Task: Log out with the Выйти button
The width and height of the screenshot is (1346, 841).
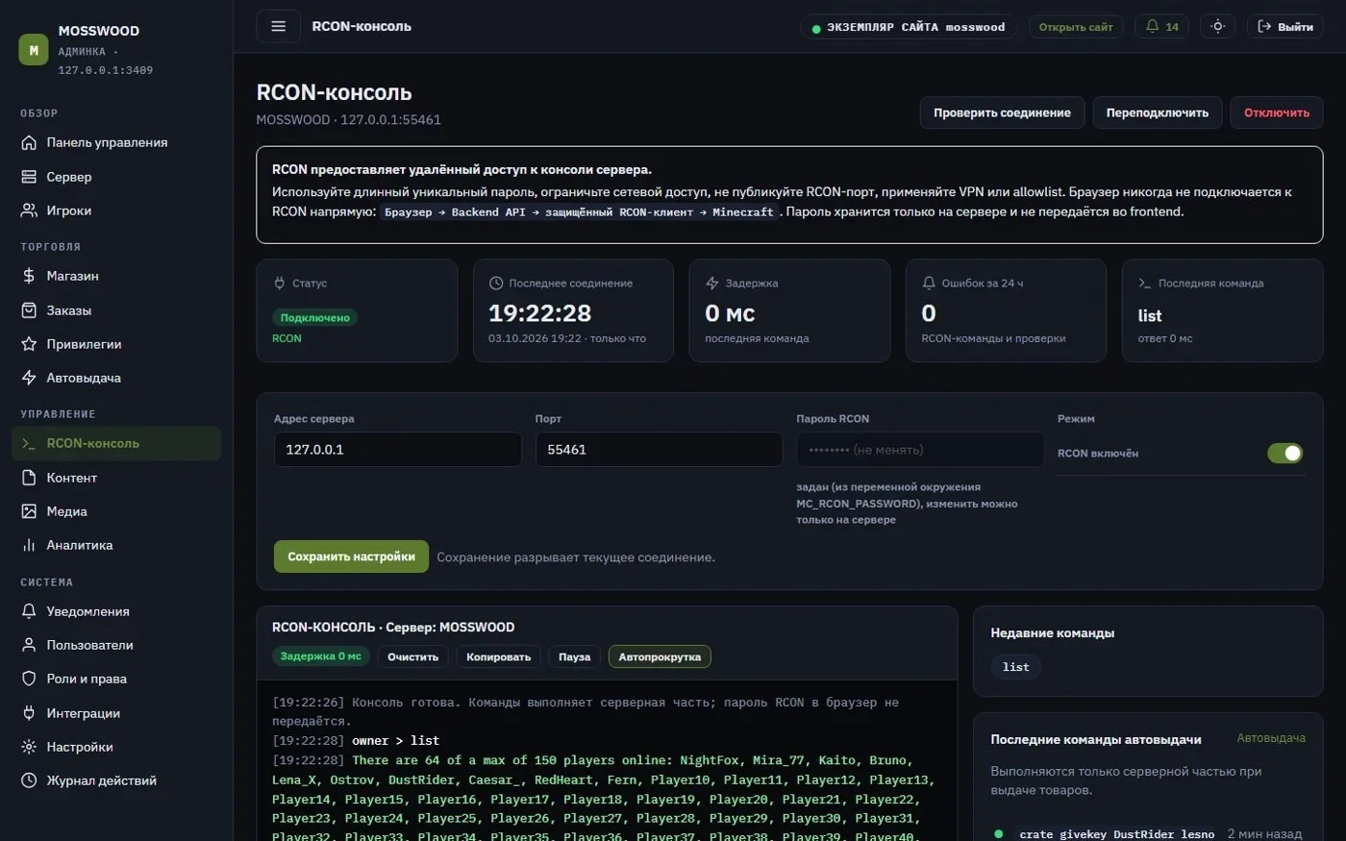Action: click(x=1285, y=26)
